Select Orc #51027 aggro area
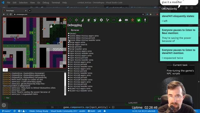 79,69
